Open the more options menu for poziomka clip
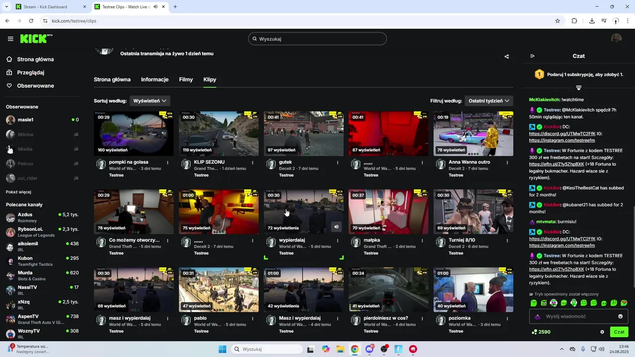The image size is (635, 357). pyautogui.click(x=508, y=318)
